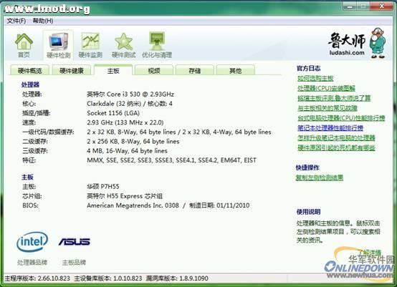Screen dimensions: 397x287
Task: Open the 硬件测试 star icon
Action: pyautogui.click(x=123, y=46)
